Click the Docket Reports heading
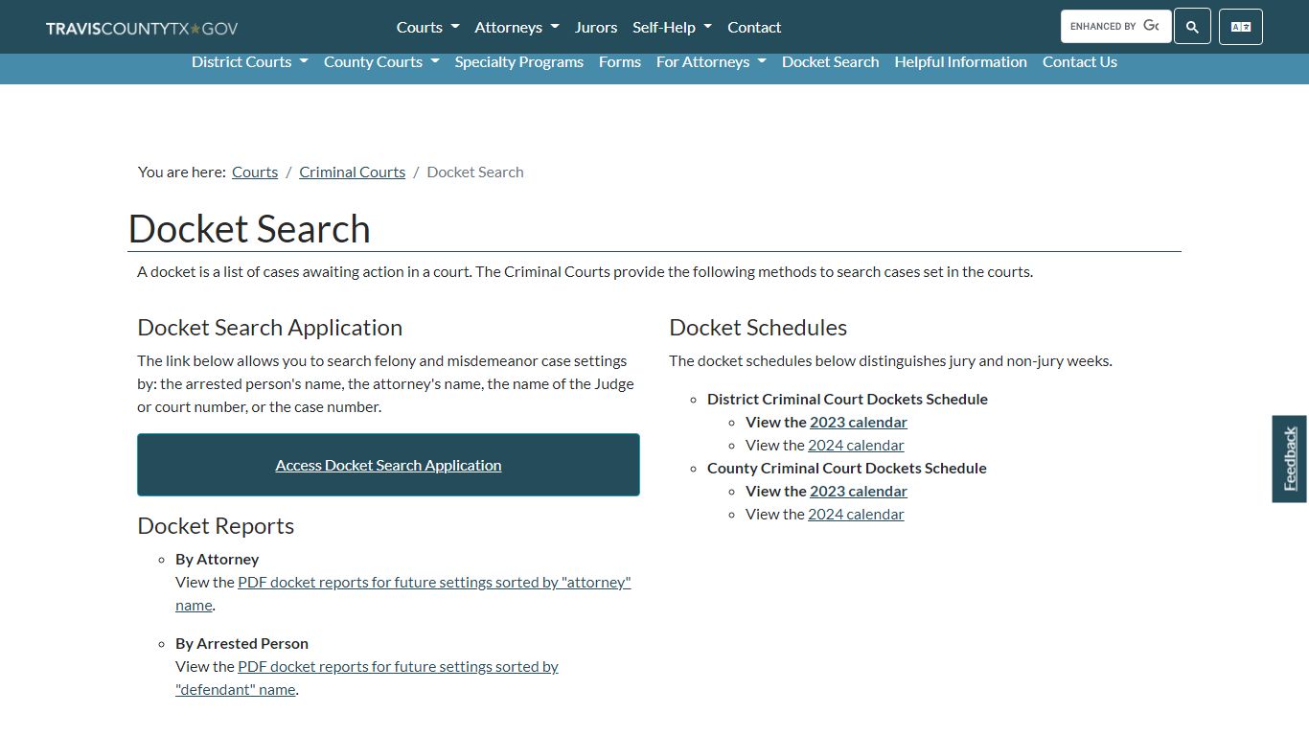This screenshot has width=1309, height=736. (216, 526)
